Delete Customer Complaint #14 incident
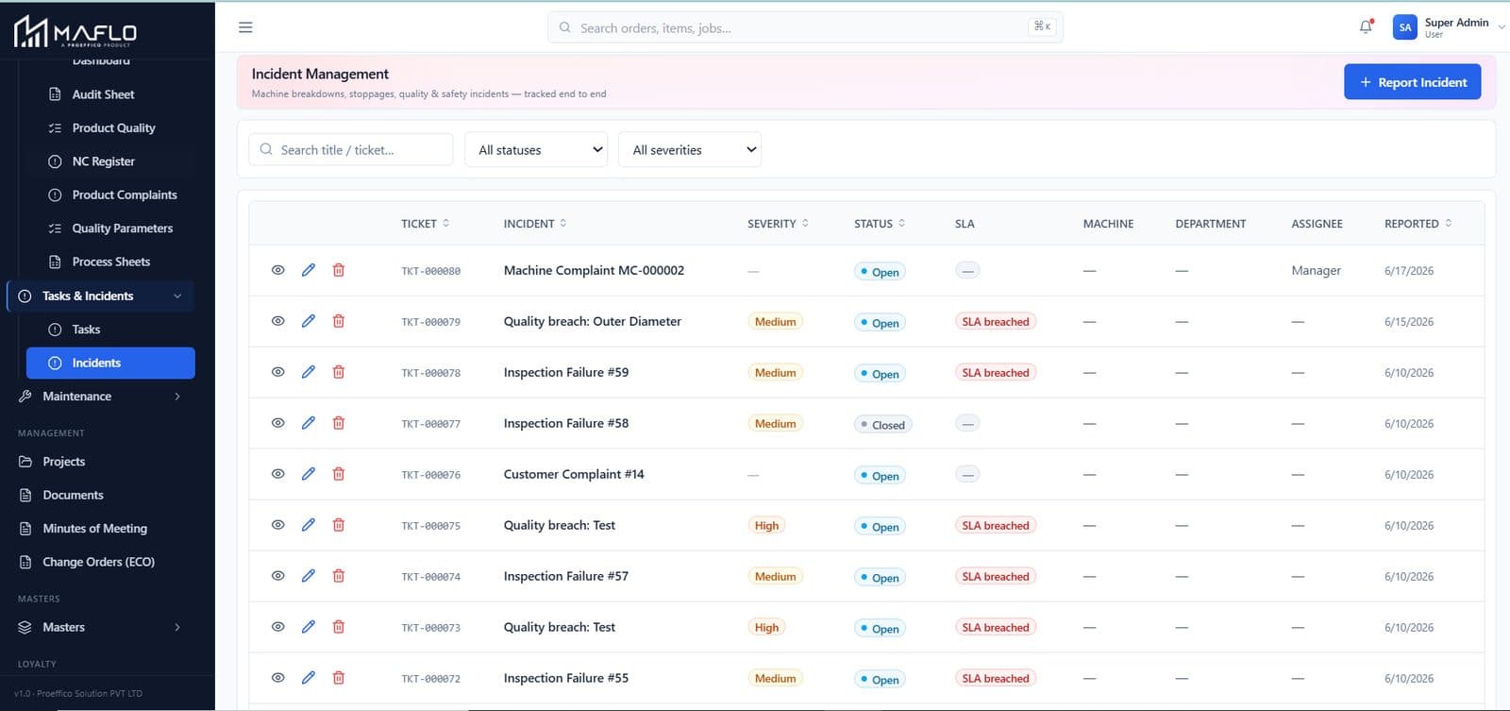1510x711 pixels. pyautogui.click(x=339, y=474)
